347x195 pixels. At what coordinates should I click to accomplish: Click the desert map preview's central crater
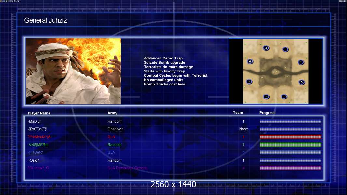[275, 72]
